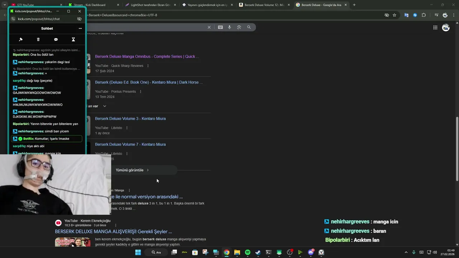Start voice search with microphone icon

(x=229, y=27)
